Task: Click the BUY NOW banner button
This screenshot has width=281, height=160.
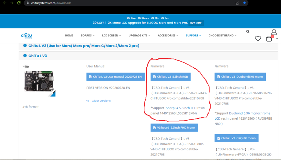Action: tap(196, 23)
